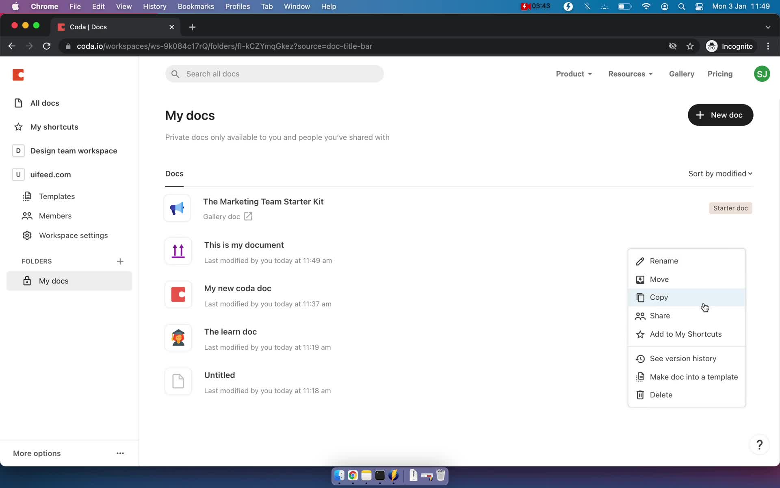Viewport: 780px width, 488px height.
Task: Choose Make doc into a template
Action: tap(687, 377)
